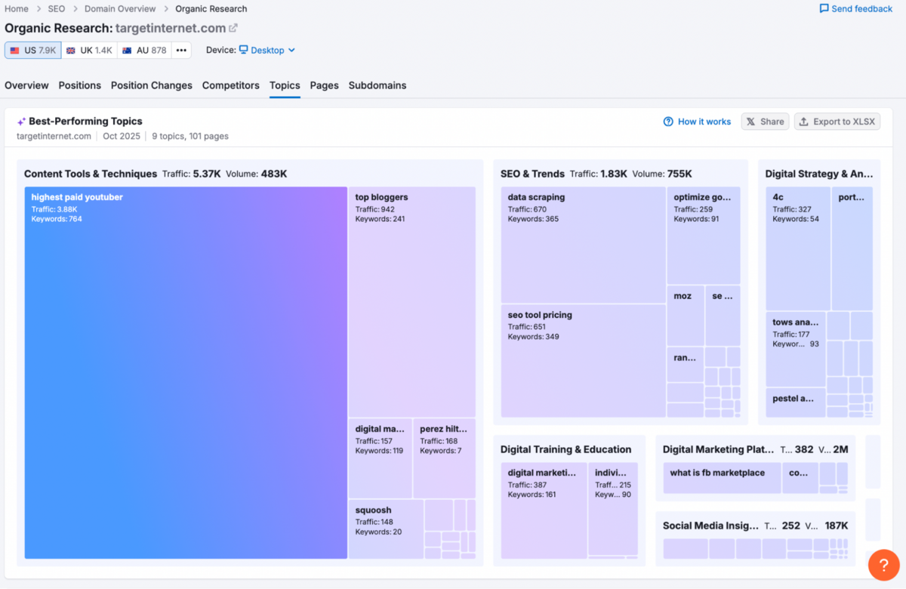Click the highest paid youtuber tile
This screenshot has height=589, width=906.
coord(186,373)
